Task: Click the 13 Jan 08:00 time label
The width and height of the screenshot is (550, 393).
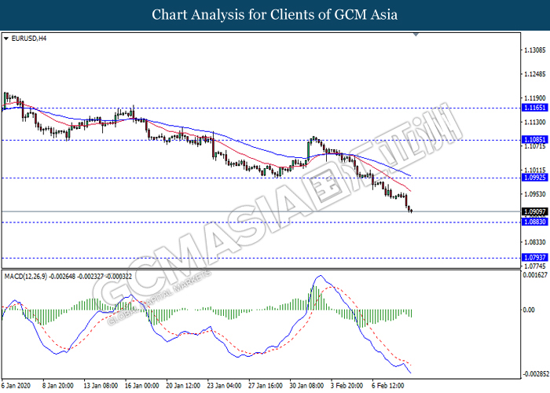Action: [x=101, y=386]
